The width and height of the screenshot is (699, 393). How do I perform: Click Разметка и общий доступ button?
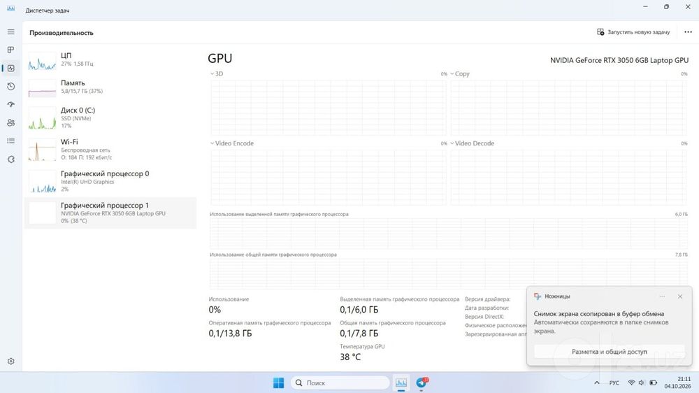[x=610, y=352]
